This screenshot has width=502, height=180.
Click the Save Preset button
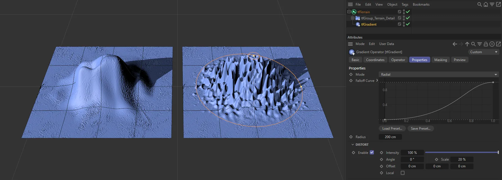pyautogui.click(x=421, y=129)
